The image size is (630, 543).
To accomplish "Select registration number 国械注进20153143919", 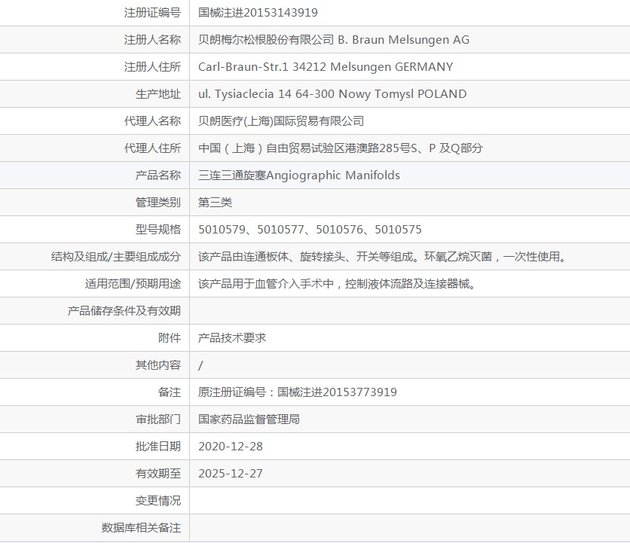I will pyautogui.click(x=258, y=13).
